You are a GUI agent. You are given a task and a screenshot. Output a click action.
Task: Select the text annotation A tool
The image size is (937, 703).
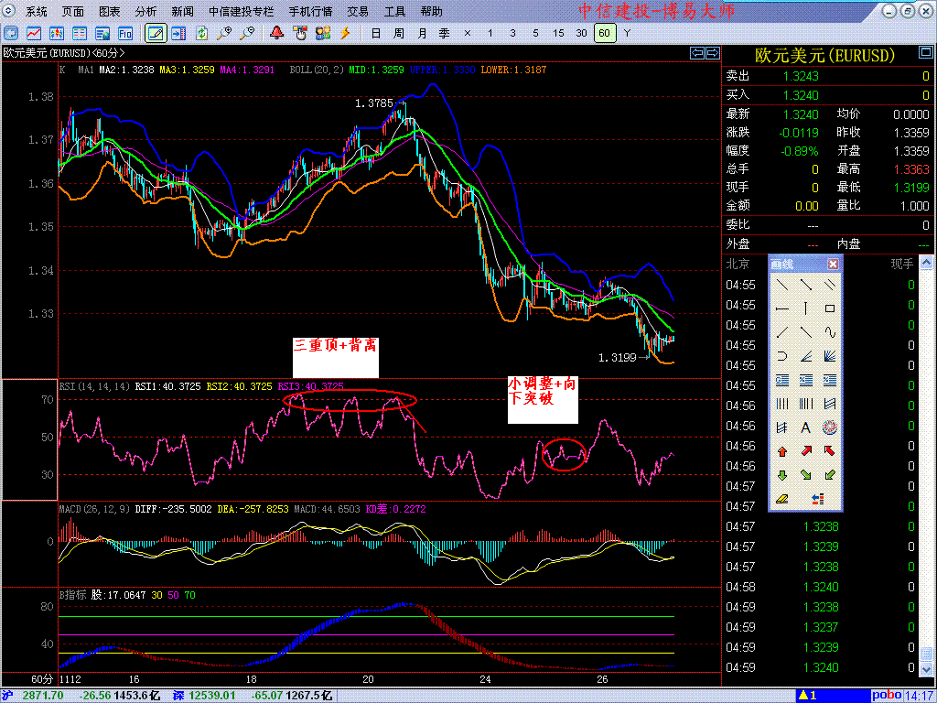(x=806, y=428)
